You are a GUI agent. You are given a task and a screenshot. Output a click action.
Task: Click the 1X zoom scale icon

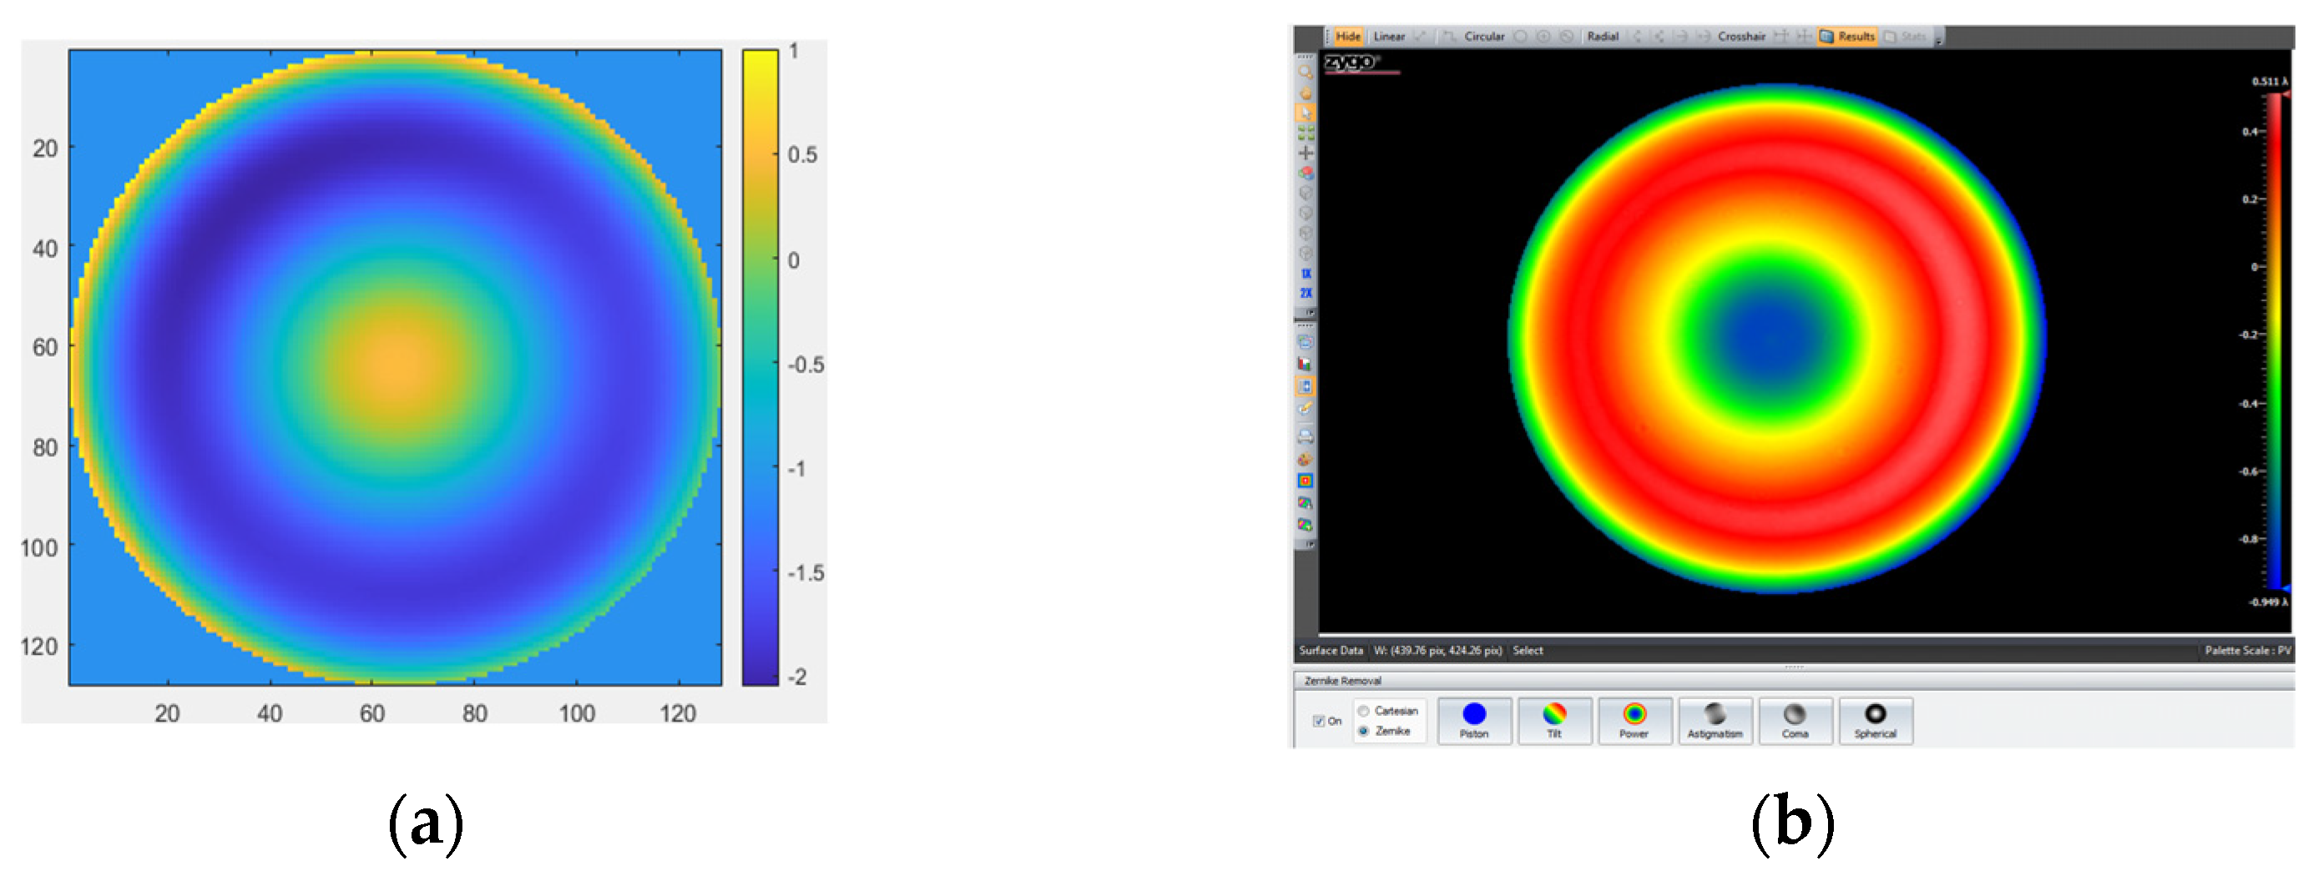(1305, 274)
